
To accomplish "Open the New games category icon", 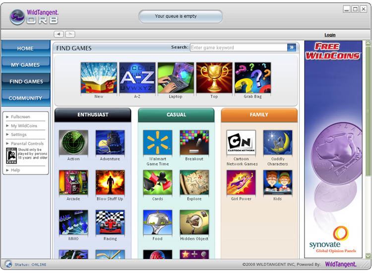I will pos(99,77).
